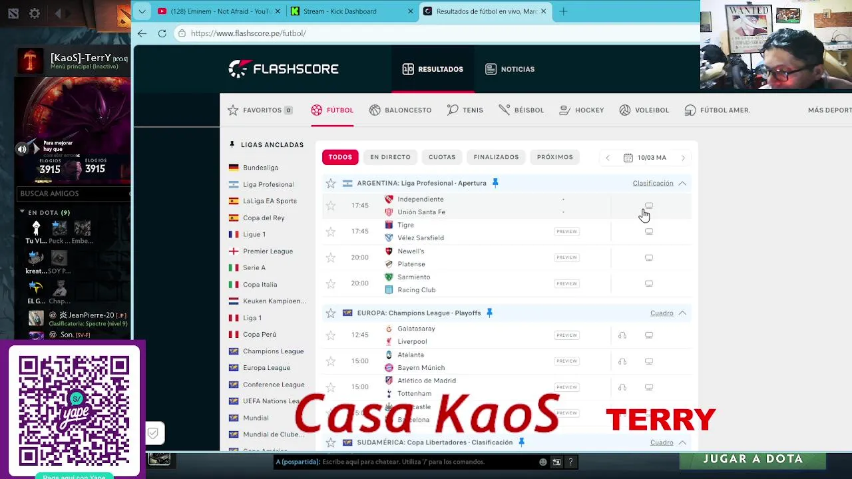
Task: Click TV icon for Newell's vs Platense
Action: coord(649,257)
